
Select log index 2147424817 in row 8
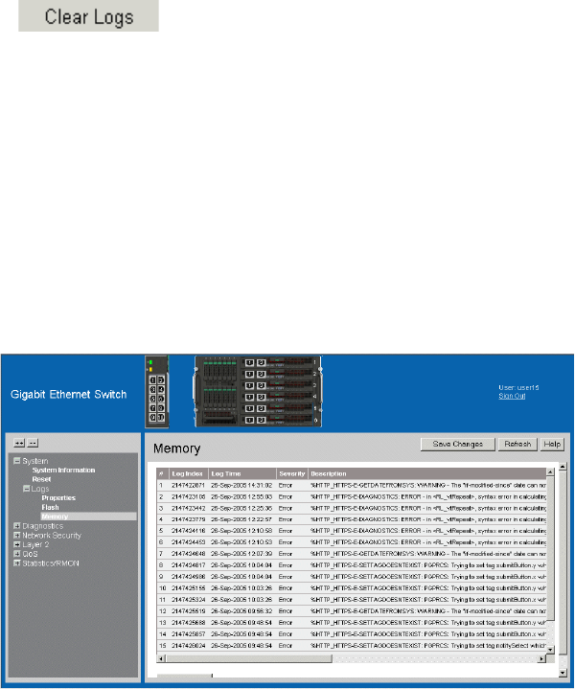click(188, 565)
